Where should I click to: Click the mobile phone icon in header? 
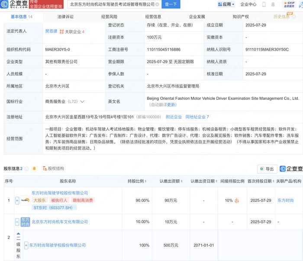264,4
